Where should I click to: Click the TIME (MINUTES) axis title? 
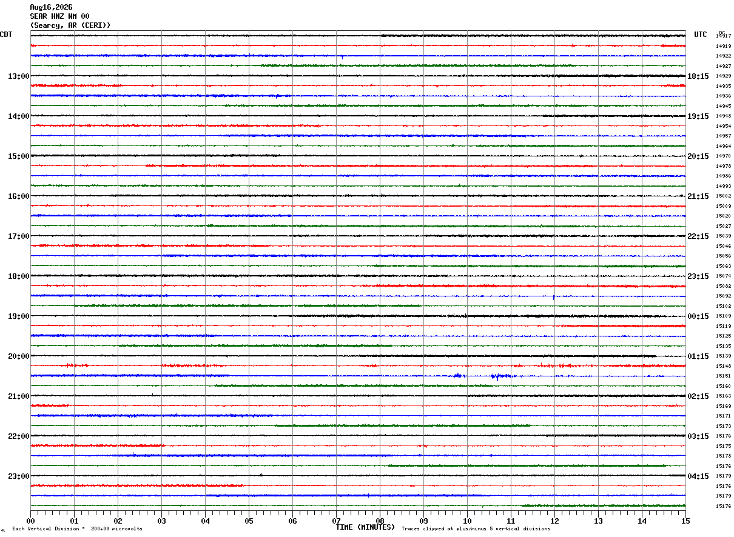[x=365, y=527]
